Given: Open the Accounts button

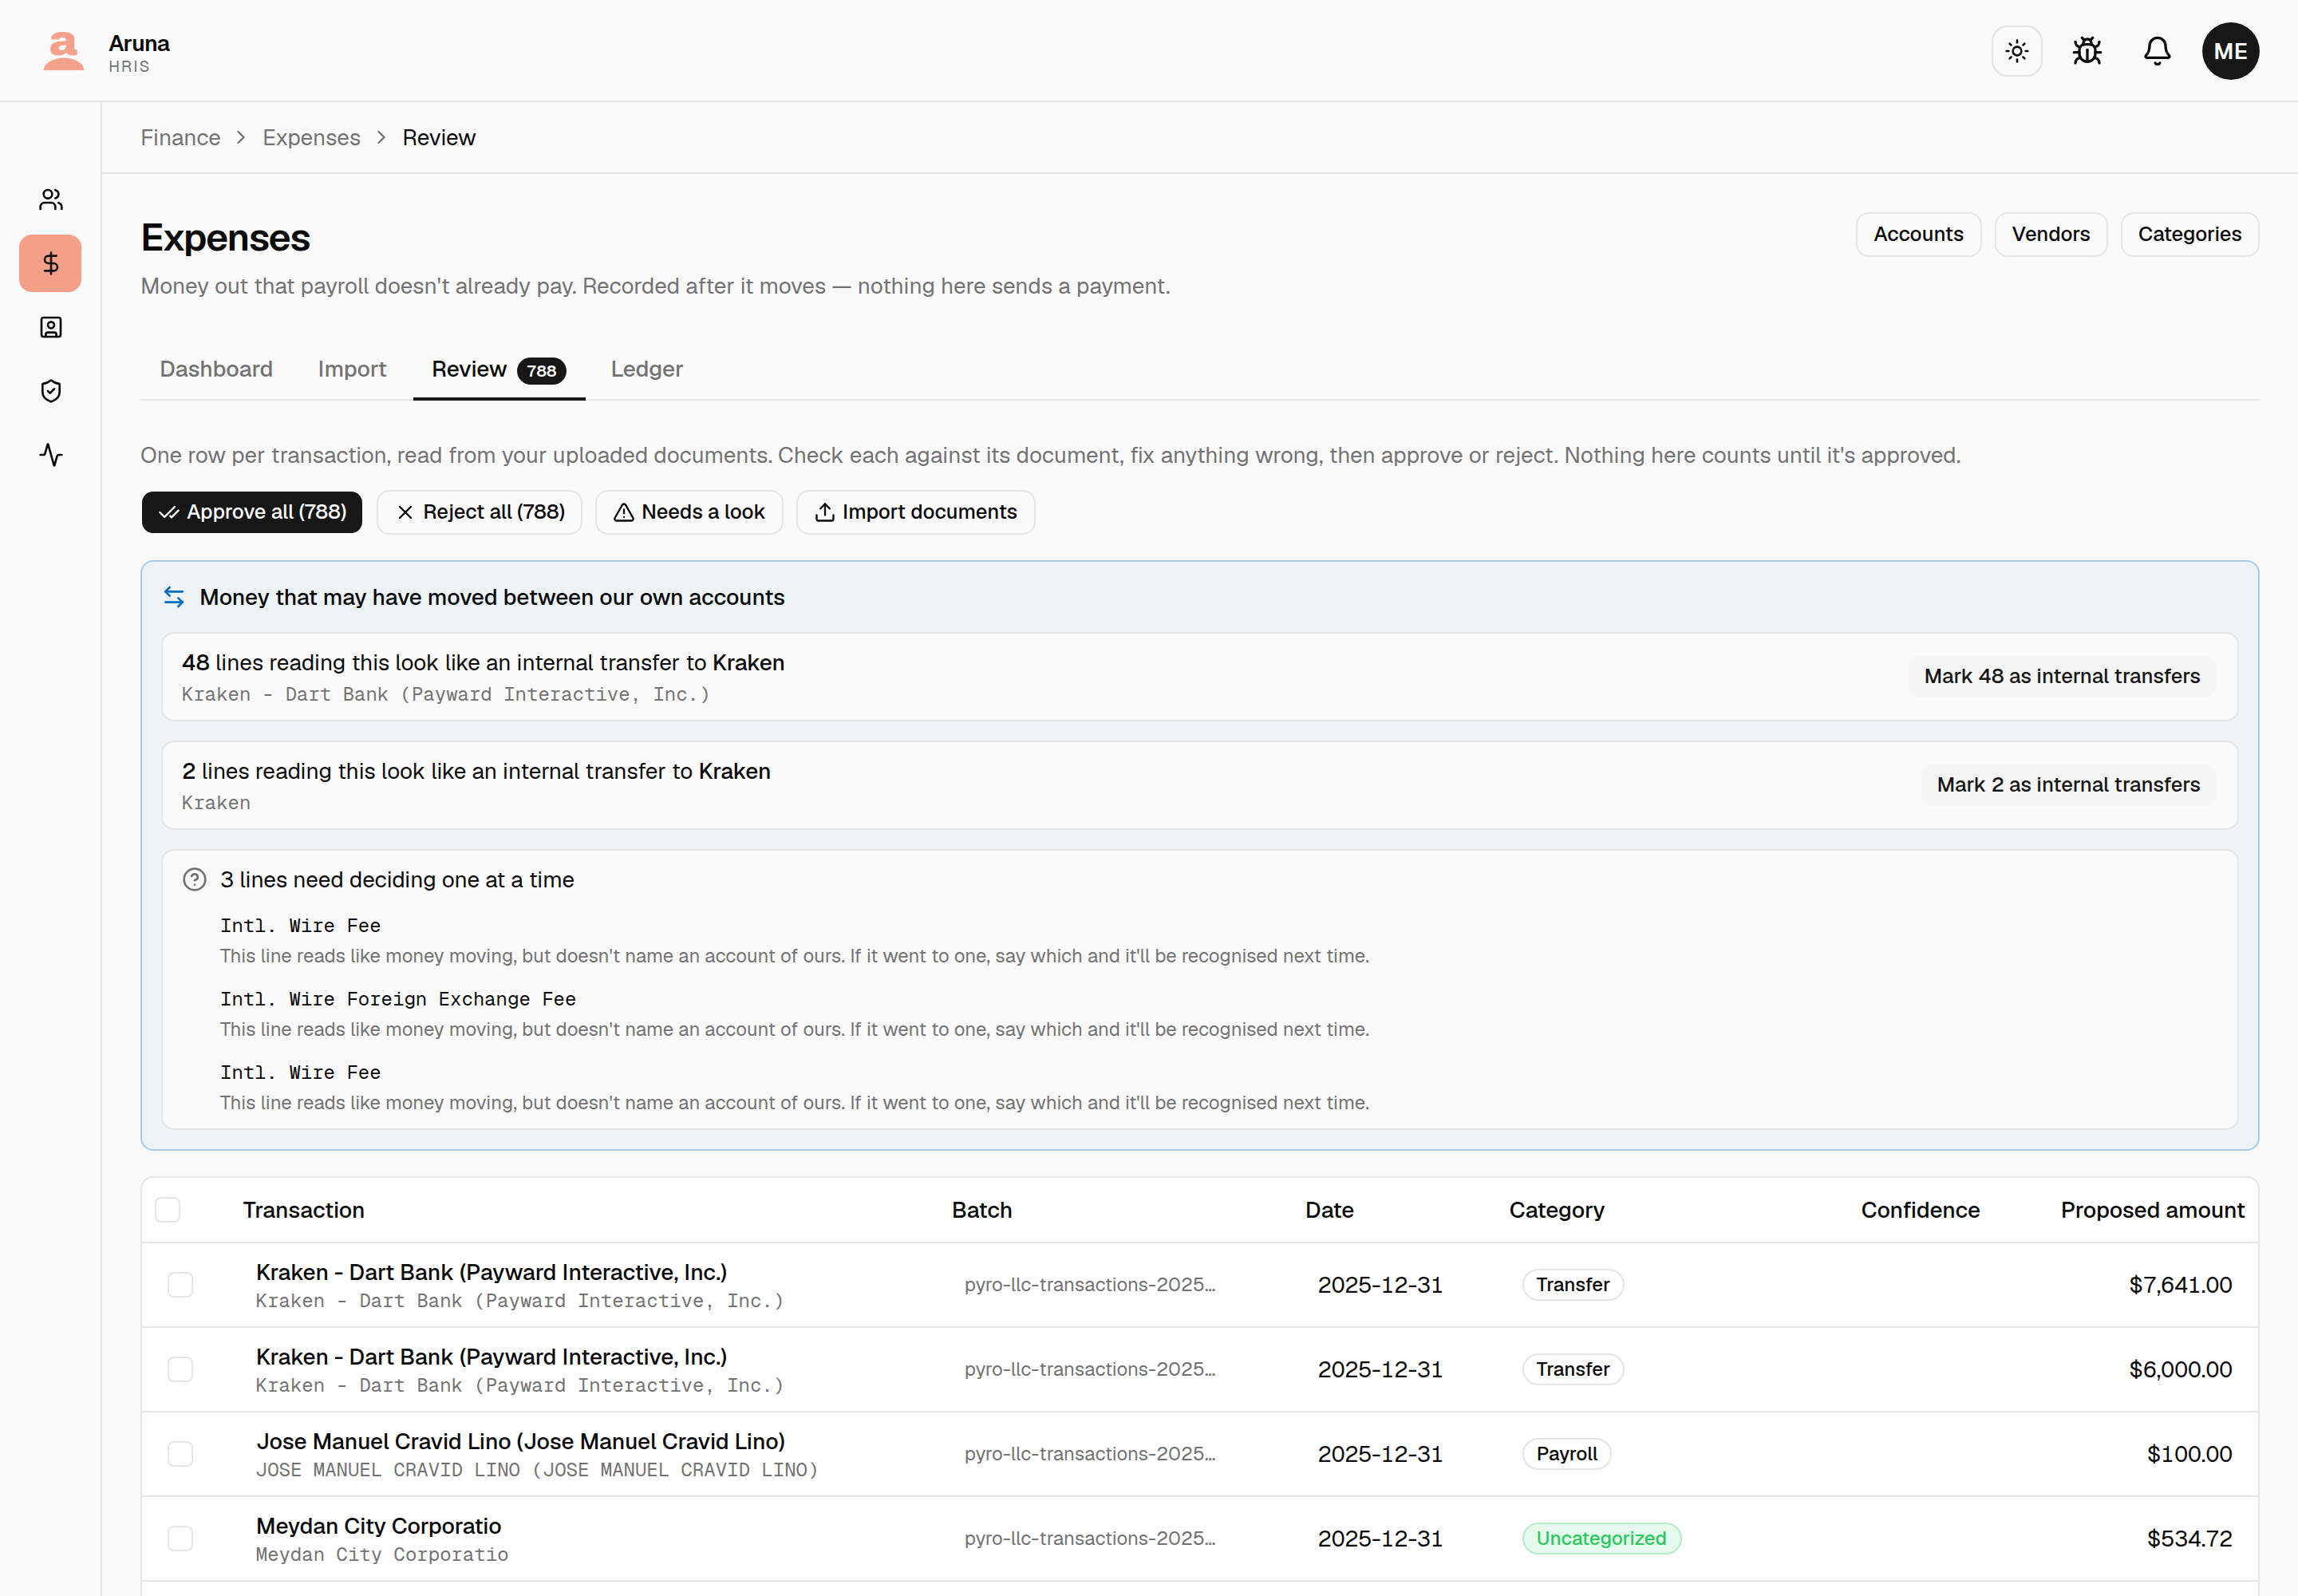Looking at the screenshot, I should click(x=1918, y=234).
